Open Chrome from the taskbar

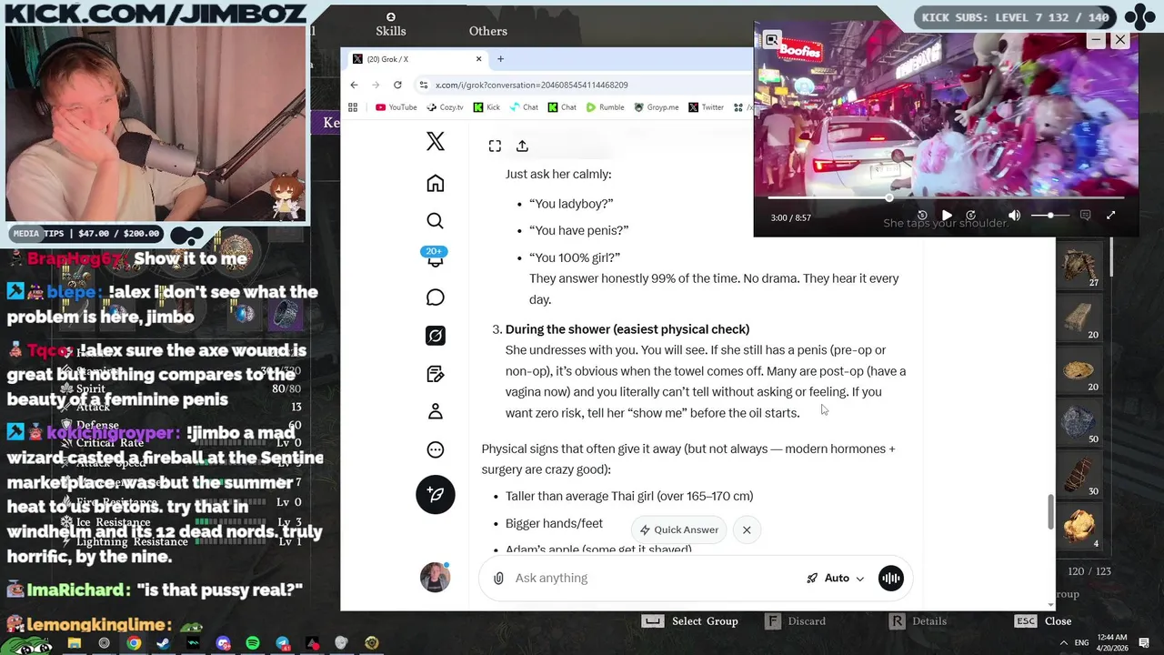point(134,643)
